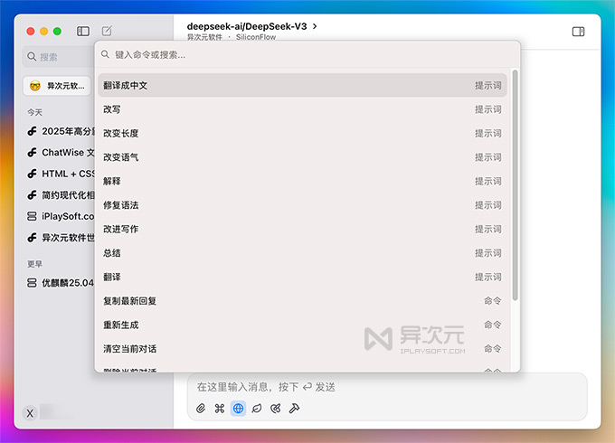This screenshot has width=615, height=443.
Task: Click the command palette scrollbar
Action: coord(515,185)
